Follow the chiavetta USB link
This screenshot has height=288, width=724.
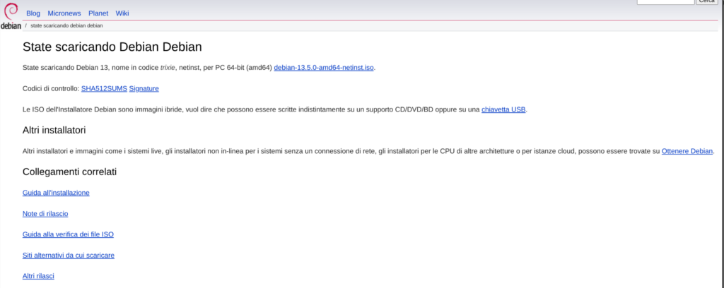(503, 109)
